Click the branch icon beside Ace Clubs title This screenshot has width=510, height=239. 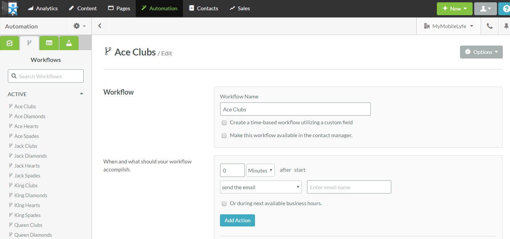pos(108,51)
